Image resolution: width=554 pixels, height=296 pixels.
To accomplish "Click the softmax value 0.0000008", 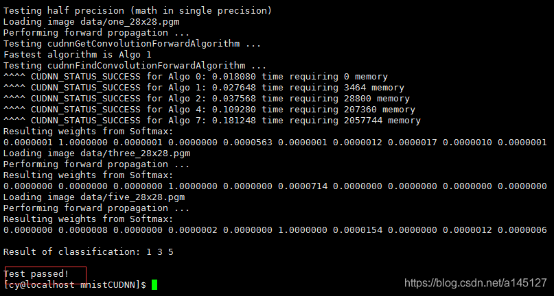I will pos(83,230).
